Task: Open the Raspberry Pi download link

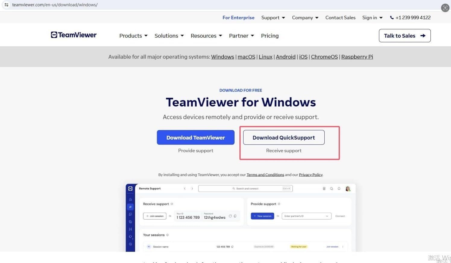Action: 357,57
